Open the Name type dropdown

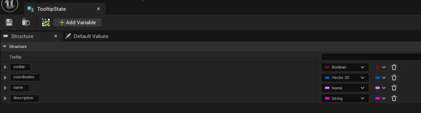(x=345, y=88)
